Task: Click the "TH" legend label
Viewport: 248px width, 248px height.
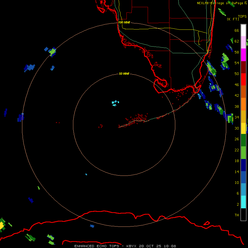Action: point(237,215)
